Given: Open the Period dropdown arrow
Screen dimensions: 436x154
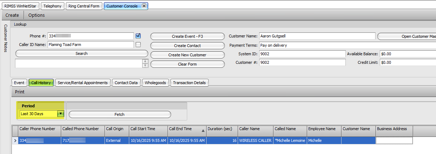Looking at the screenshot, I should (x=60, y=114).
